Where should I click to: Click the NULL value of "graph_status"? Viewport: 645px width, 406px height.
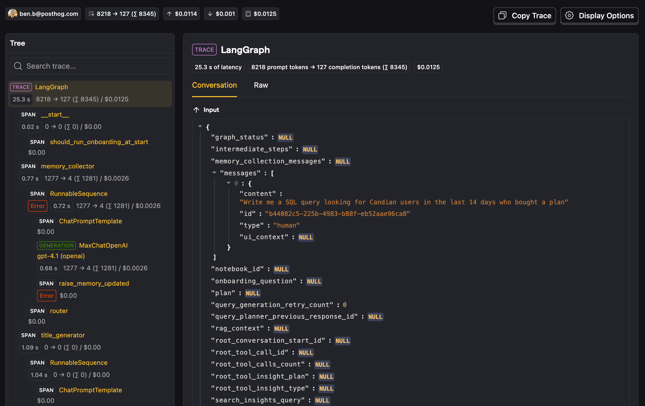pyautogui.click(x=285, y=137)
